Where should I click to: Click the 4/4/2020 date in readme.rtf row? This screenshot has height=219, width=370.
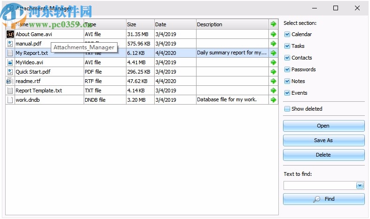[175, 81]
